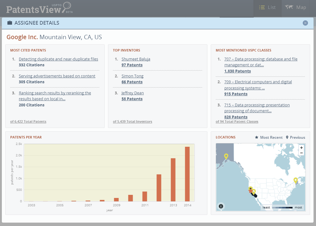Image resolution: width=316 pixels, height=226 pixels.
Task: Click the '2003' x-axis label
Action: point(31,205)
